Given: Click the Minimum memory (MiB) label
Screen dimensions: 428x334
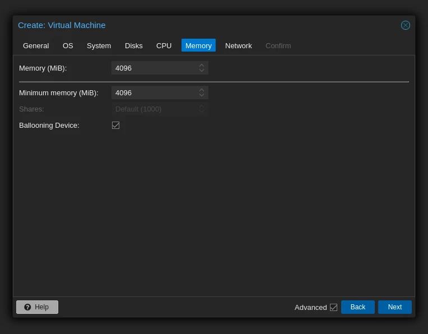Looking at the screenshot, I should (x=58, y=93).
